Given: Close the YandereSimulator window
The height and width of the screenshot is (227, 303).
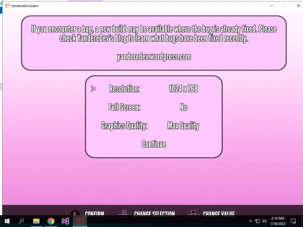Looking at the screenshot, I should click(298, 6).
